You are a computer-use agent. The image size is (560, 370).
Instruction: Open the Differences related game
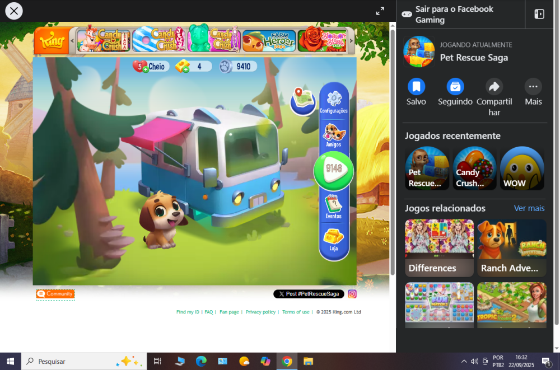click(439, 248)
